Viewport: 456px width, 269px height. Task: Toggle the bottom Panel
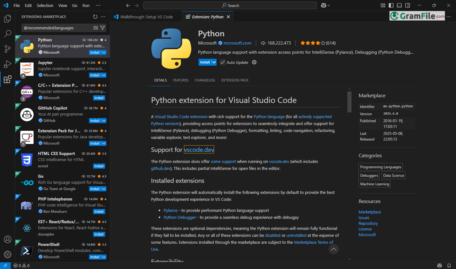tap(399, 5)
